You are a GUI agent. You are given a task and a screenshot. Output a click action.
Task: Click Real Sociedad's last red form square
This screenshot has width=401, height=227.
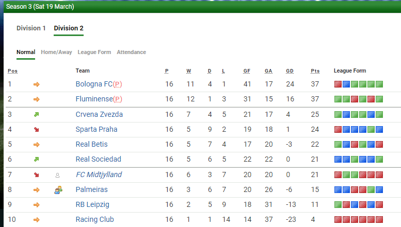(x=379, y=160)
